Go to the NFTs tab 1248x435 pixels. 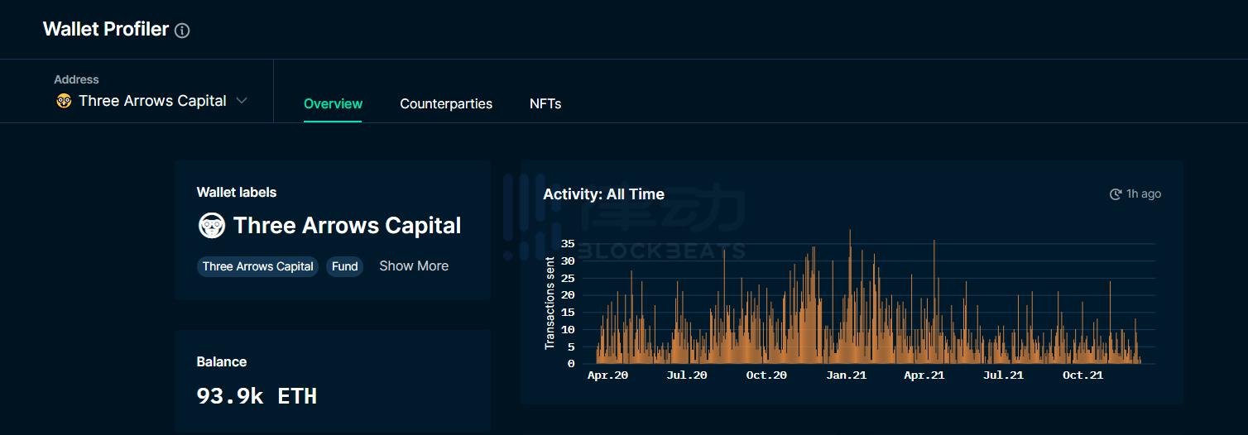pos(545,103)
